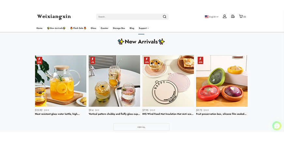Click the order tracking truck icon
This screenshot has height=141, width=284.
coord(233,17)
